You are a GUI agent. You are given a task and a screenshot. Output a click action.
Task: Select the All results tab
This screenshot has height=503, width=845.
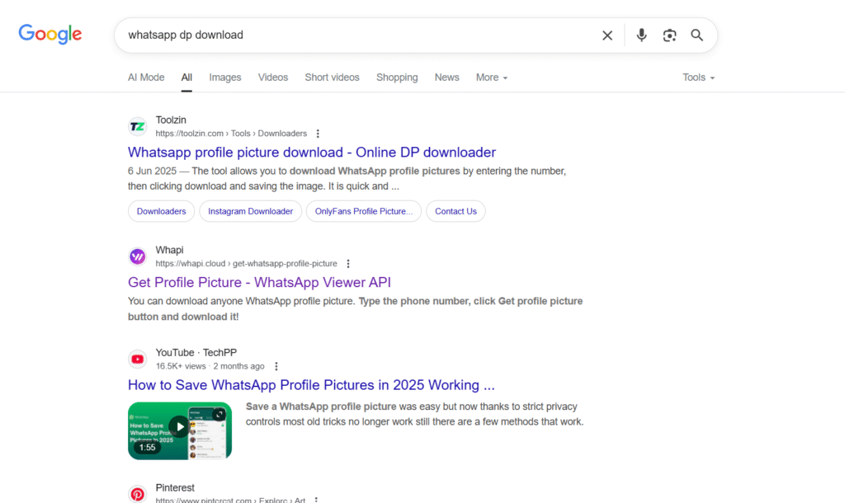(x=186, y=78)
